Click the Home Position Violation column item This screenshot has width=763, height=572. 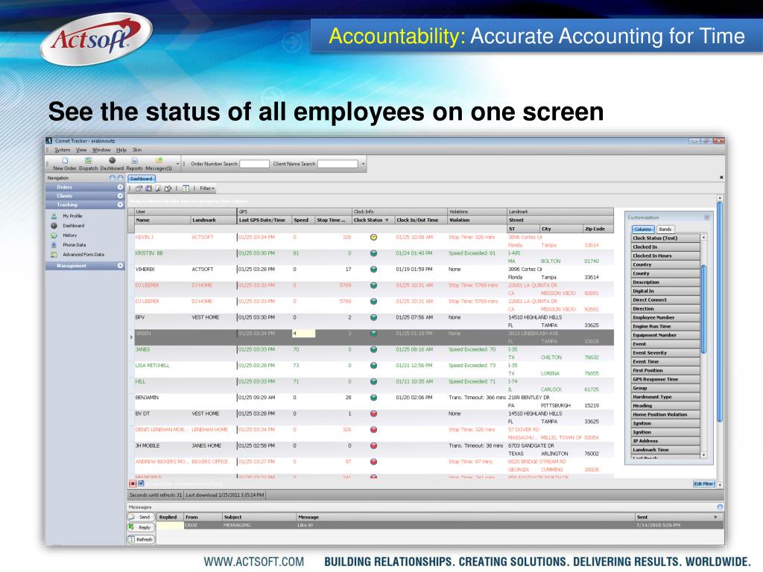point(665,414)
